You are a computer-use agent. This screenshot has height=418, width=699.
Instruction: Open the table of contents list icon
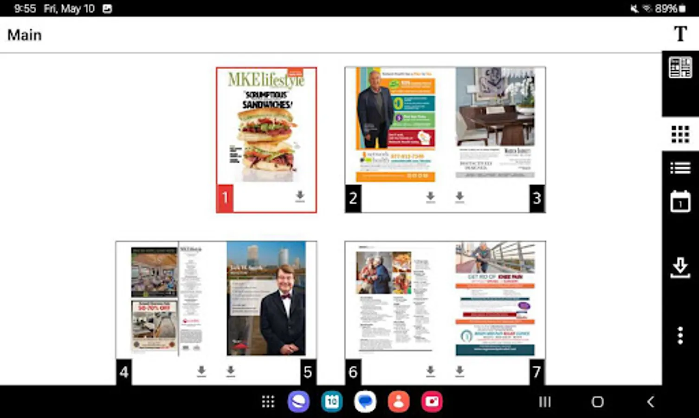point(680,168)
